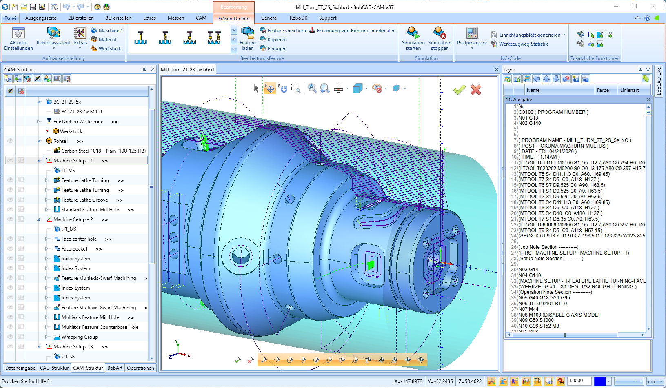Toggle visibility eye for Face pocket
Viewport: 666px width, 388px height.
tap(10, 249)
